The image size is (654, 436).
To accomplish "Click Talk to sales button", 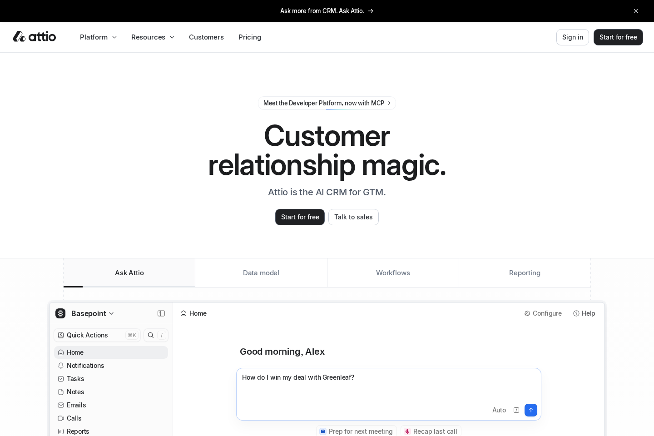I will [353, 217].
